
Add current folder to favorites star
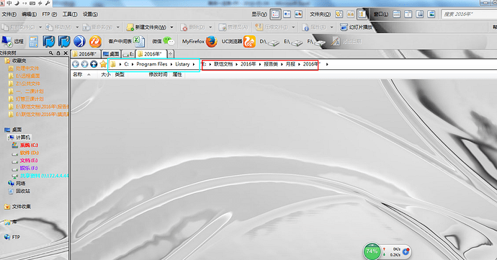tap(103, 64)
